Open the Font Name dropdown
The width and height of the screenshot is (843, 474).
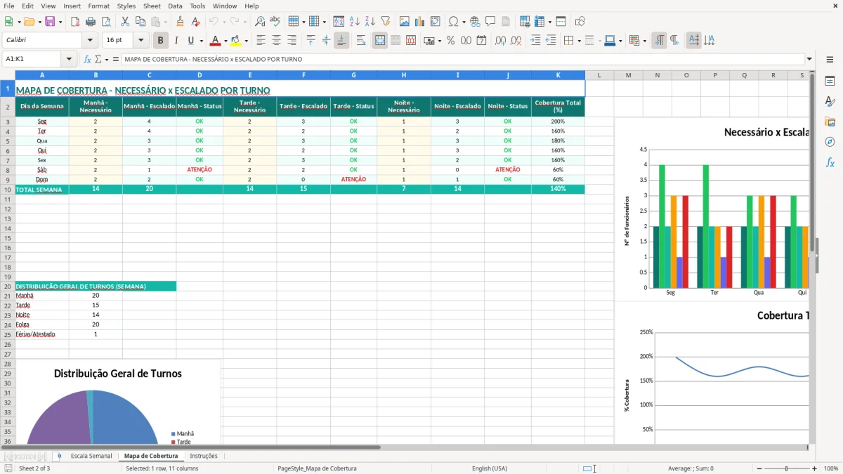[90, 41]
